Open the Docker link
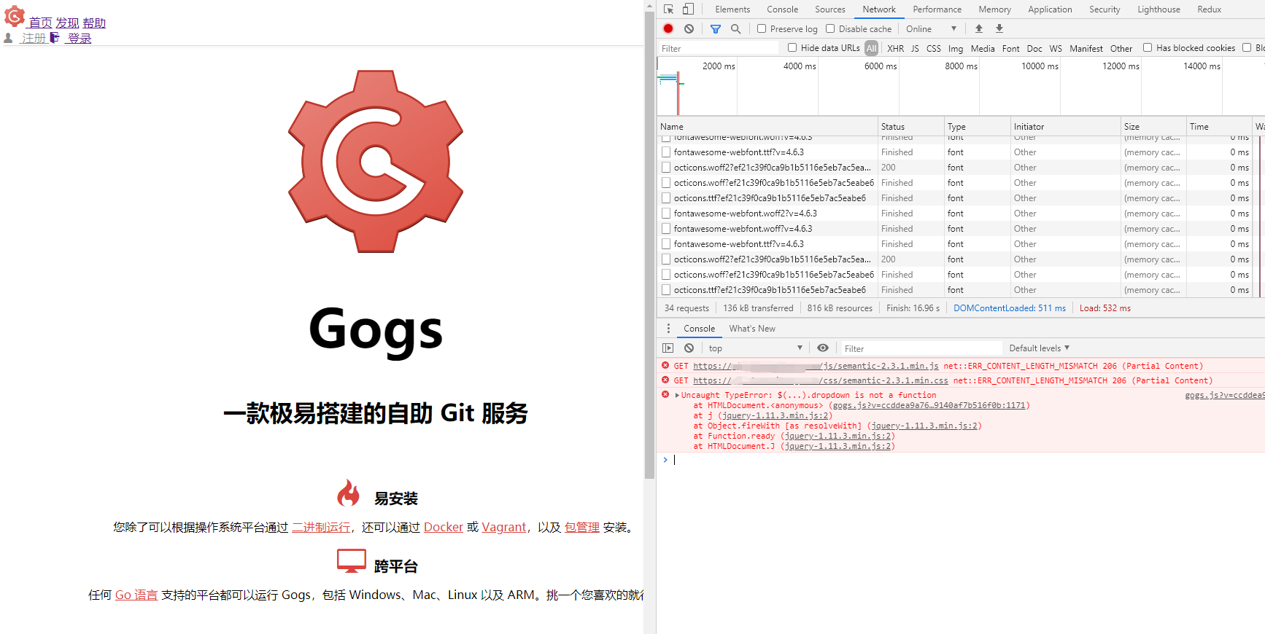1265x634 pixels. pyautogui.click(x=444, y=527)
